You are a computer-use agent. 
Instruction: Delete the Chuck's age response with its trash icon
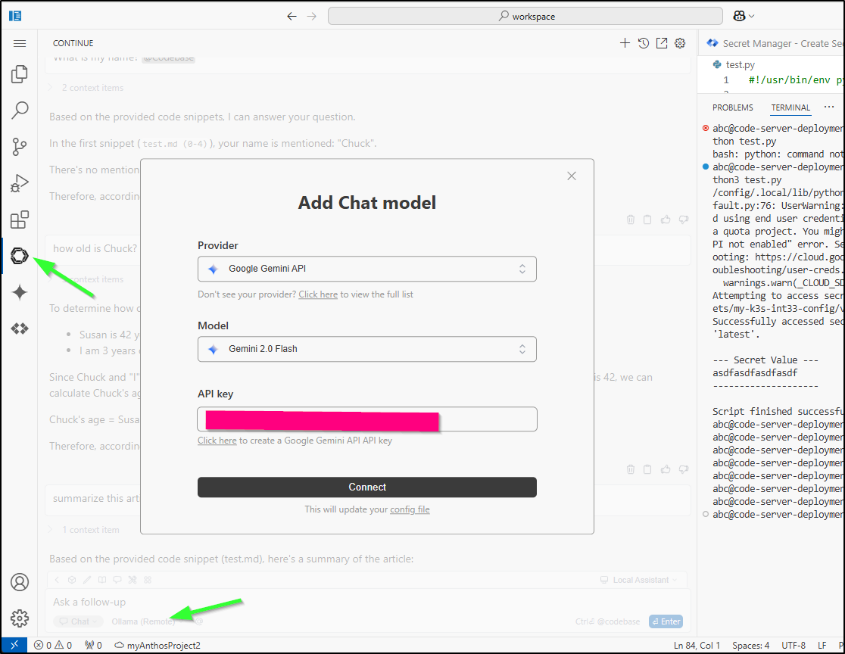tap(631, 469)
